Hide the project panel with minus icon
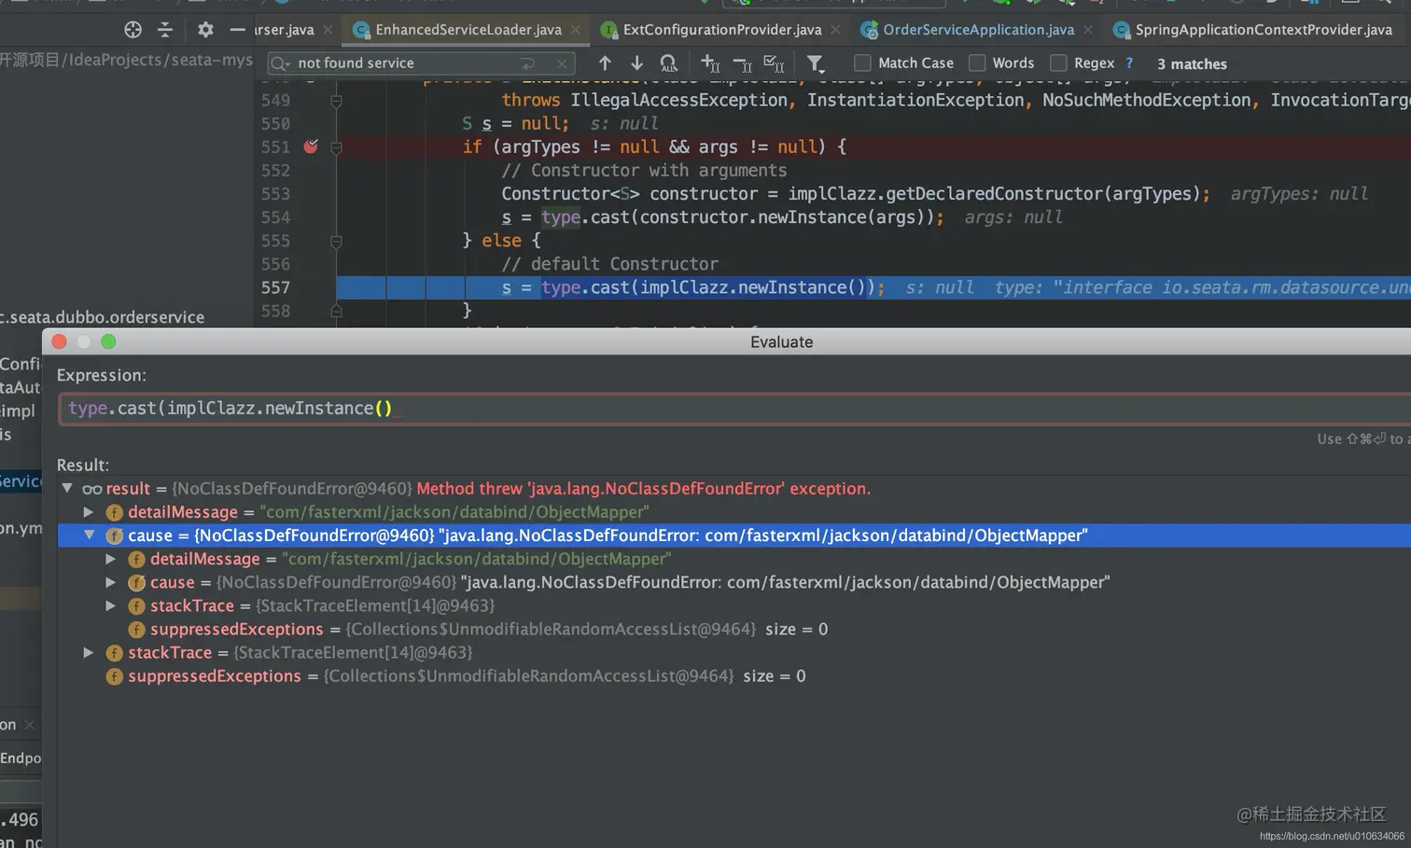The image size is (1411, 848). point(238,30)
